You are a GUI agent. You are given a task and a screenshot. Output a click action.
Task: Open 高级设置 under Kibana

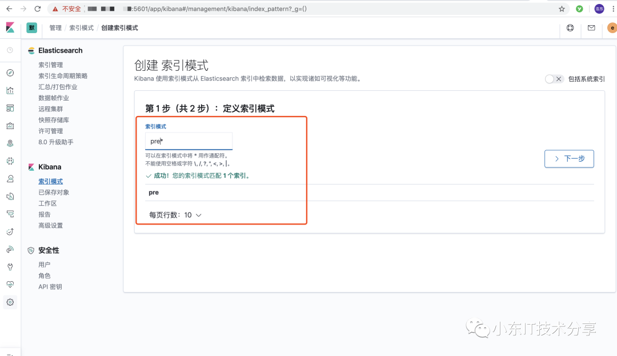click(x=51, y=225)
